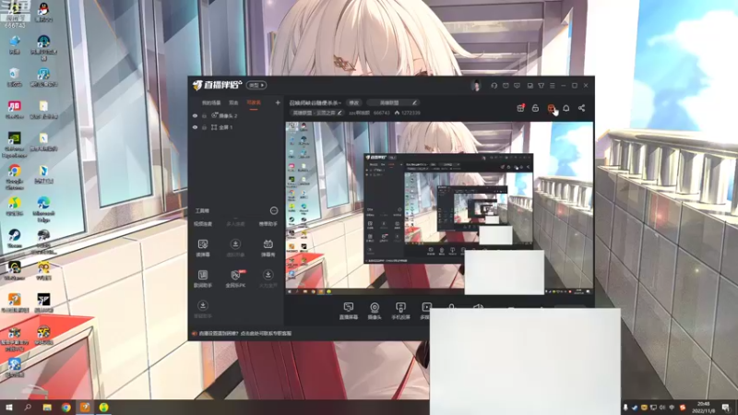This screenshot has width=738, height=415.
Task: Open the notification bell icon
Action: pyautogui.click(x=566, y=108)
